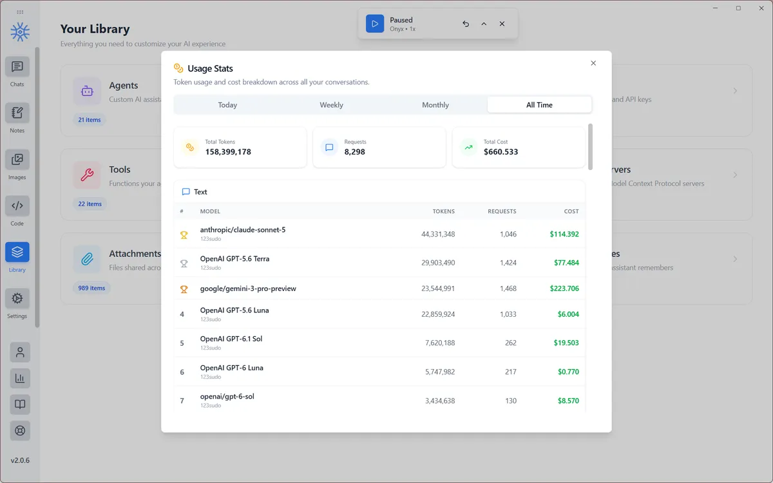This screenshot has height=483, width=773.
Task: Click the user profile icon in the sidebar
Action: [x=20, y=352]
